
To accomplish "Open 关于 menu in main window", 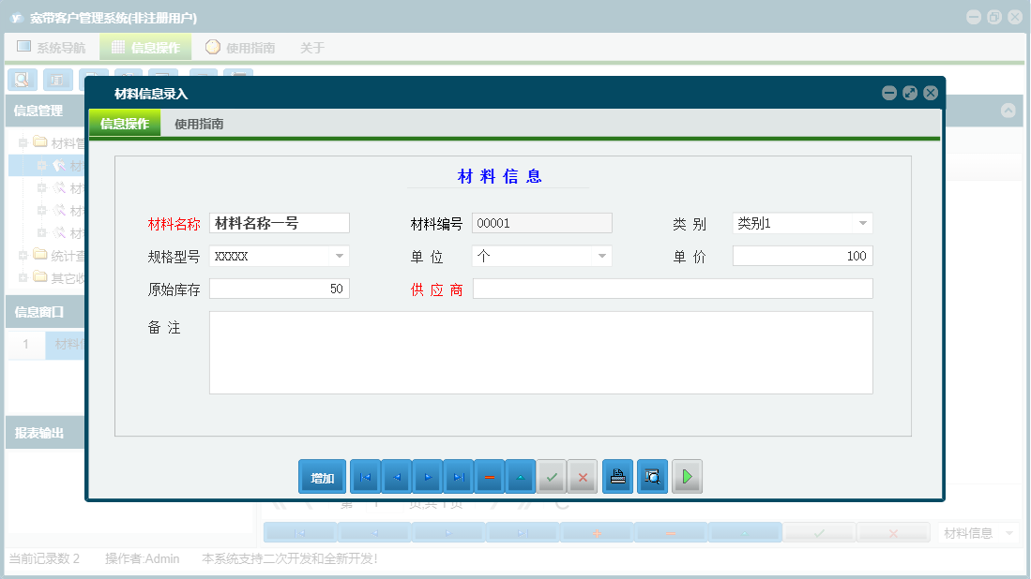I will coord(312,48).
